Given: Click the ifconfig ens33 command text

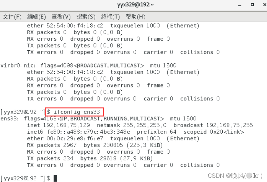Looking at the screenshot, I should [77, 112].
